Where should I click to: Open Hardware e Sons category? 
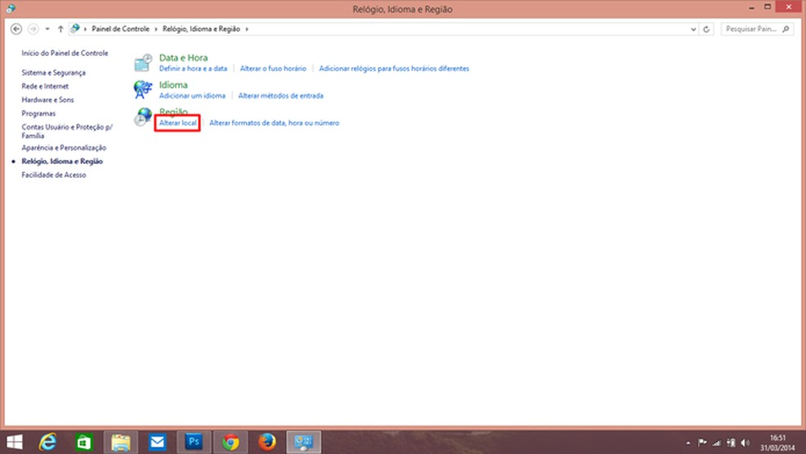pos(48,100)
